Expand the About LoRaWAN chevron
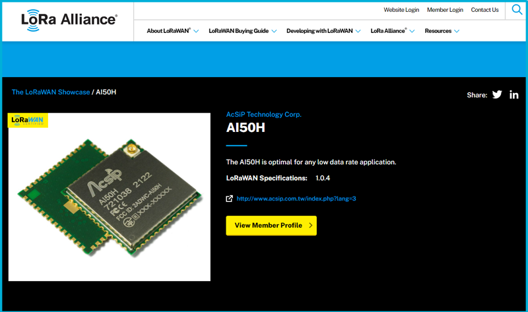Viewport: 528px width, 312px height. tap(196, 31)
